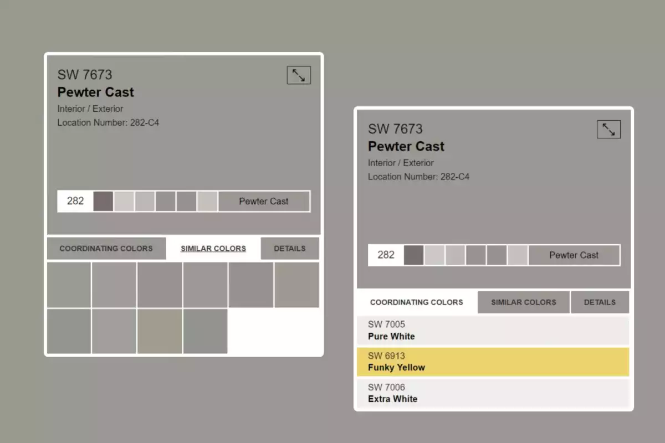Select first similar color in top row
665x443 pixels.
(69, 285)
